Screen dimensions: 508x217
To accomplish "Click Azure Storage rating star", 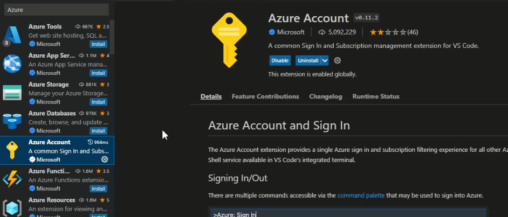I will coord(102,85).
